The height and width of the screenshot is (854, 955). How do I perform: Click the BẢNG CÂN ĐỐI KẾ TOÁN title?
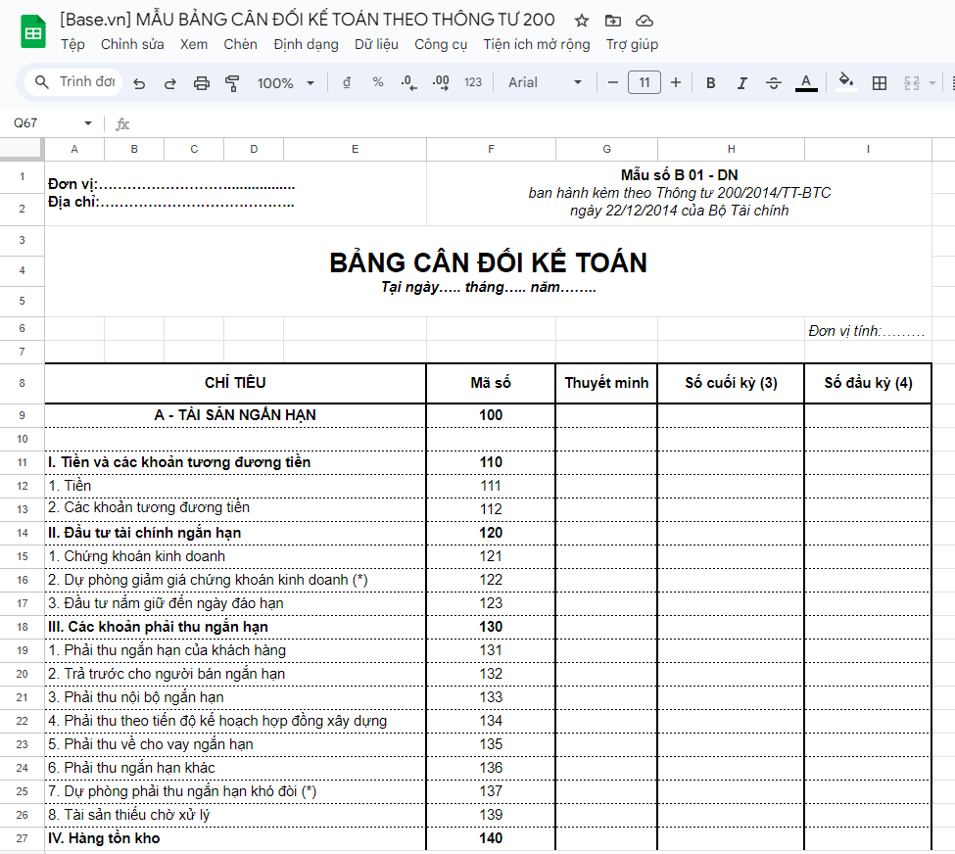[489, 262]
